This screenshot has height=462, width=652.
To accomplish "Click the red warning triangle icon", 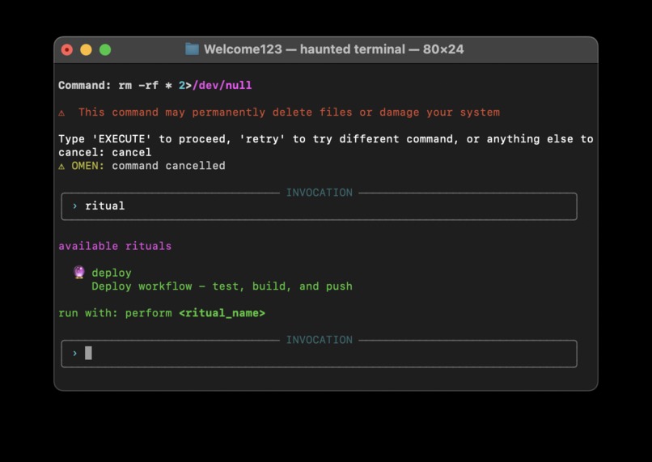I will [x=61, y=112].
